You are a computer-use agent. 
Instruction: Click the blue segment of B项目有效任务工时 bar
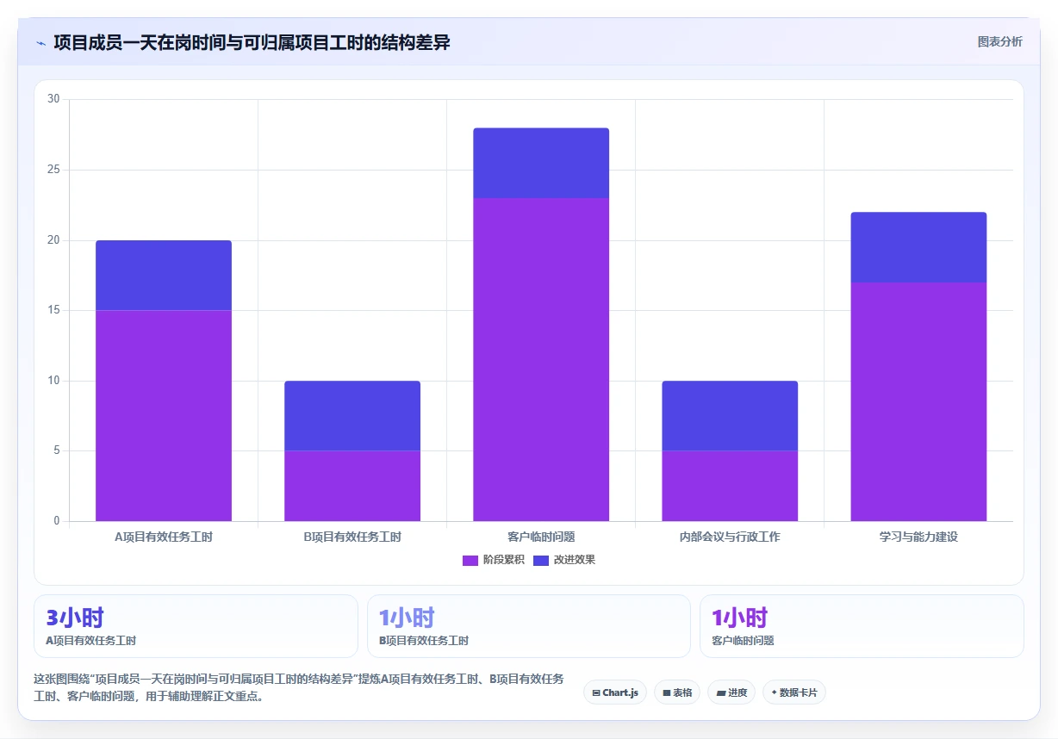[x=352, y=415]
